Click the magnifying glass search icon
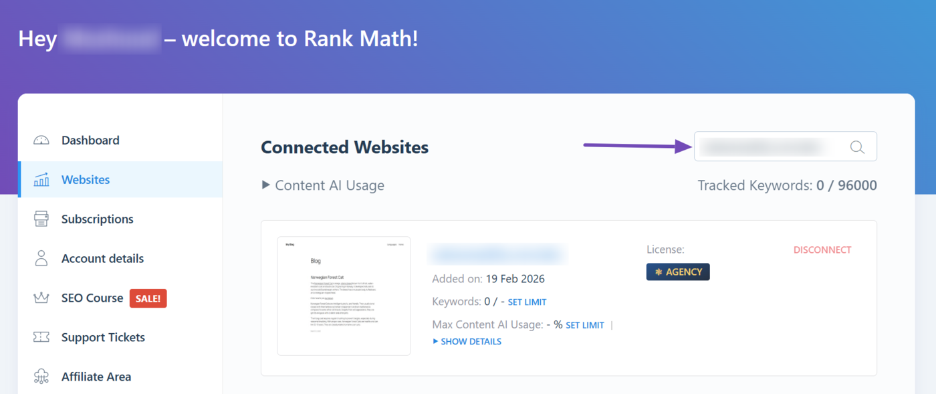 (x=857, y=147)
